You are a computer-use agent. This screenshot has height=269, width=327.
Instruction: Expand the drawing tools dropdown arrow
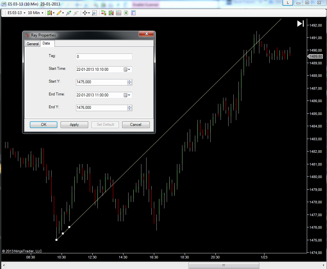[x=63, y=13]
